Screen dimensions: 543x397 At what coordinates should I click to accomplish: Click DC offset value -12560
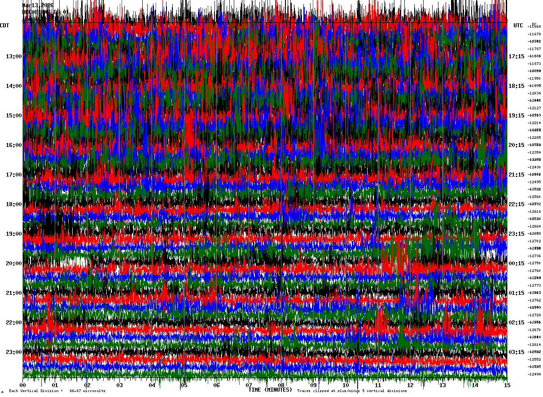point(534,197)
